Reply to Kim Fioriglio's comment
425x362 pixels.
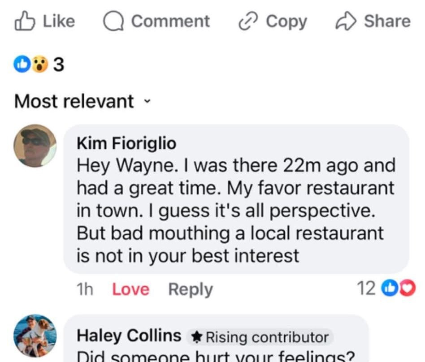coord(190,289)
